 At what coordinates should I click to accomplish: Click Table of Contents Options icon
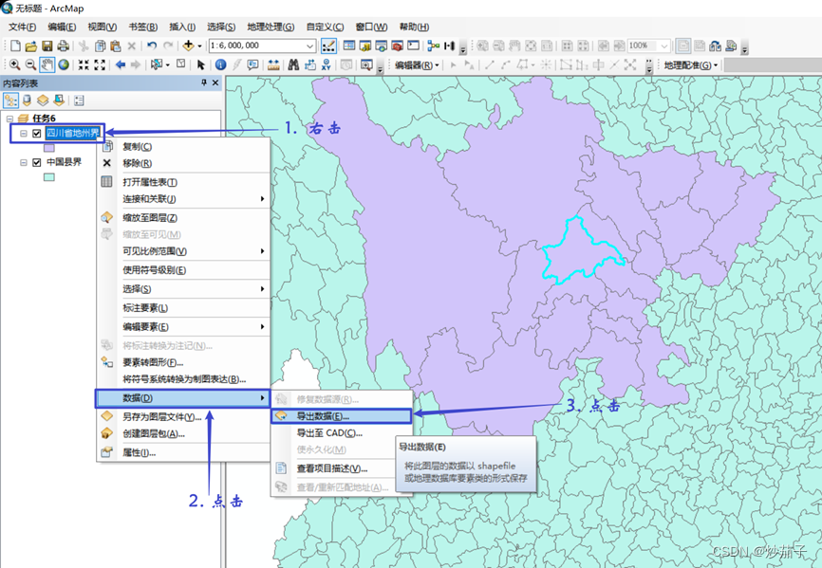(x=79, y=101)
